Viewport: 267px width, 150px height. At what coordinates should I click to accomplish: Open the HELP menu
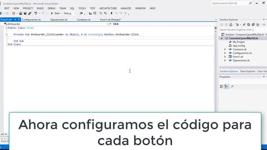click(x=152, y=8)
